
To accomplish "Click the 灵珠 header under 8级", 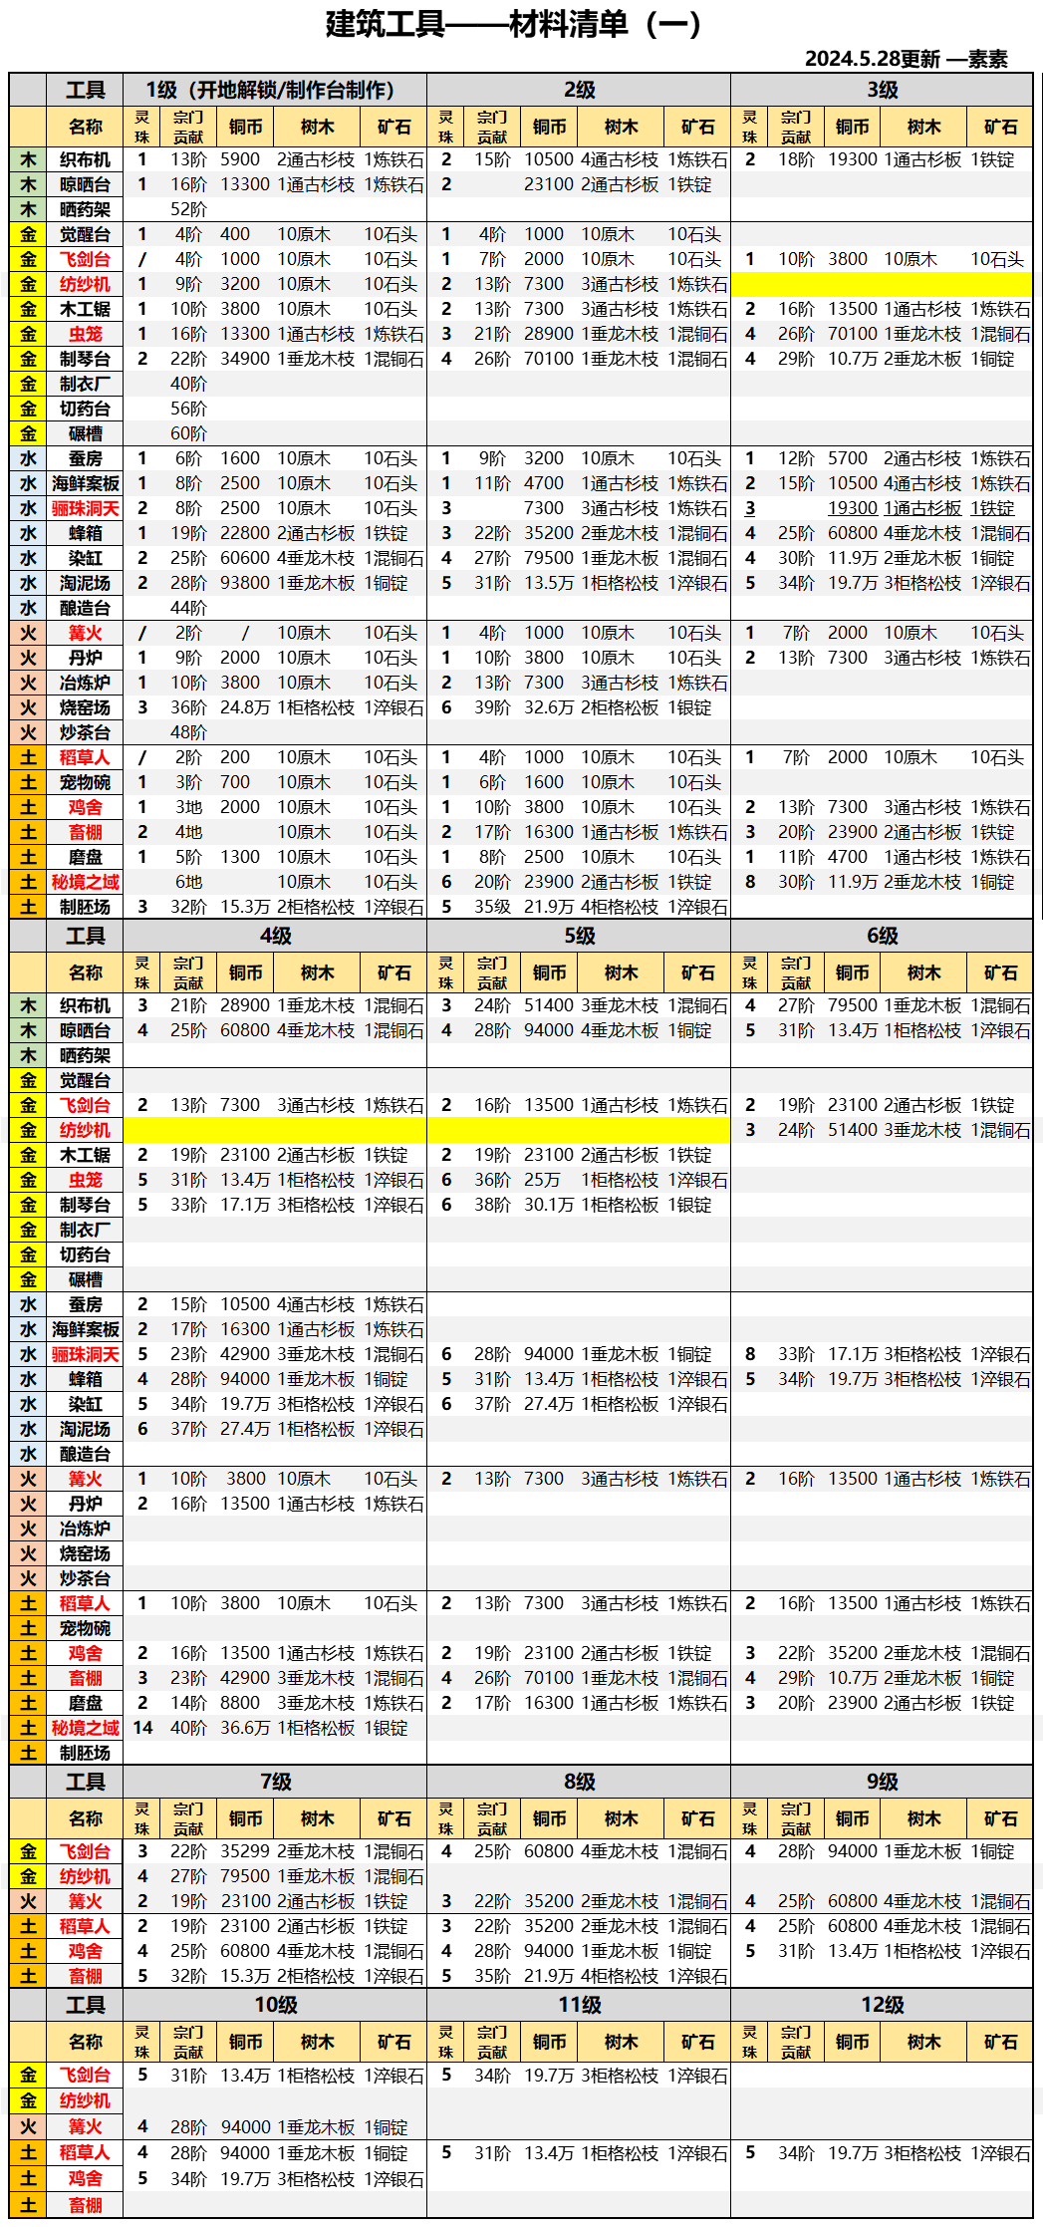I will 446,1819.
